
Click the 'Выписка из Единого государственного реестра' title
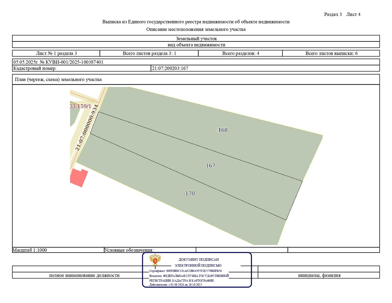(196, 22)
